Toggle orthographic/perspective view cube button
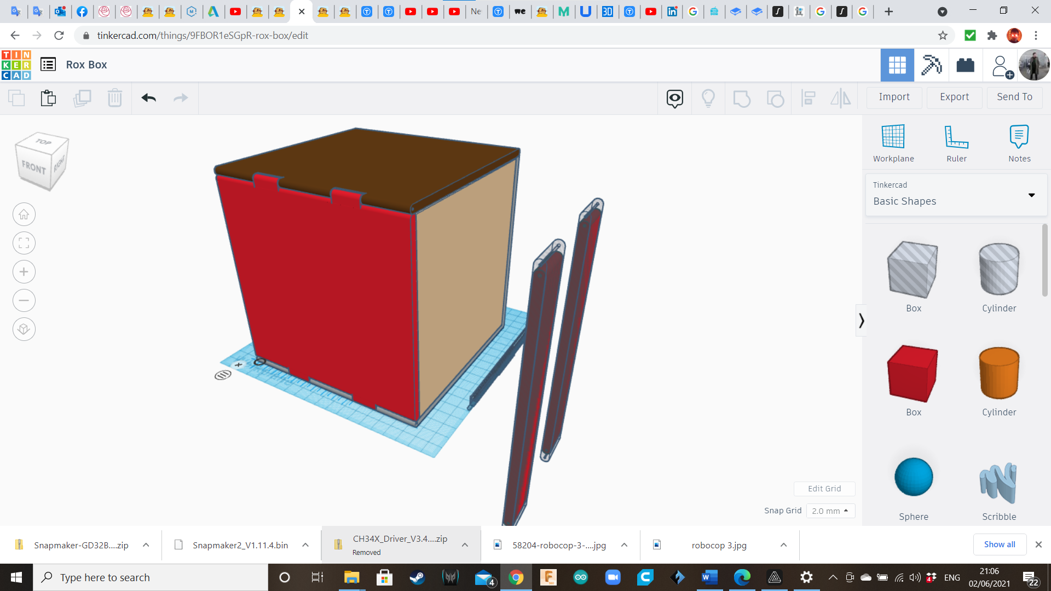The image size is (1051, 591). 24,329
